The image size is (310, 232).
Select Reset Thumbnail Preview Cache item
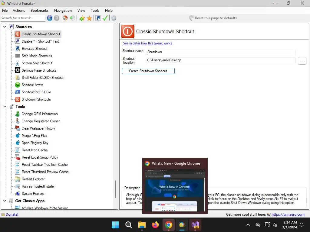coord(45,172)
